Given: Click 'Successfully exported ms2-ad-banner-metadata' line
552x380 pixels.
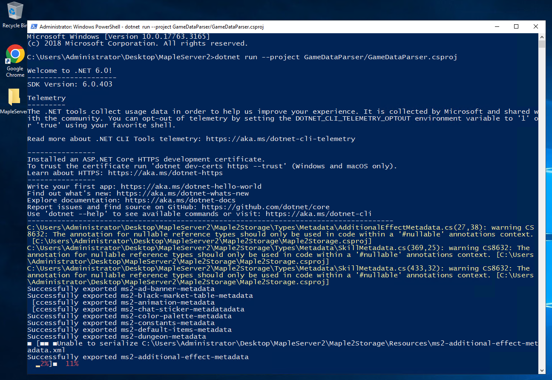Looking at the screenshot, I should (121, 289).
